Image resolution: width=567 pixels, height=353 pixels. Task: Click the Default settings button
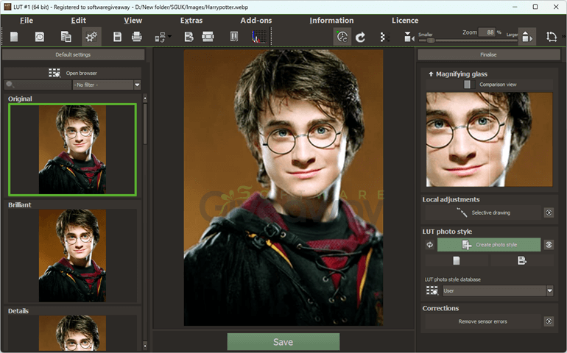tap(73, 54)
